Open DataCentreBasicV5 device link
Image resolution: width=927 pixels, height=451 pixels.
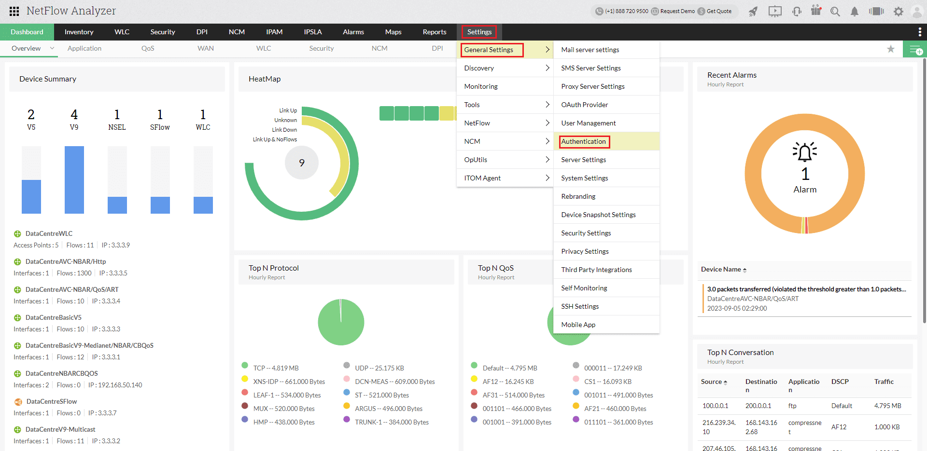coord(54,318)
